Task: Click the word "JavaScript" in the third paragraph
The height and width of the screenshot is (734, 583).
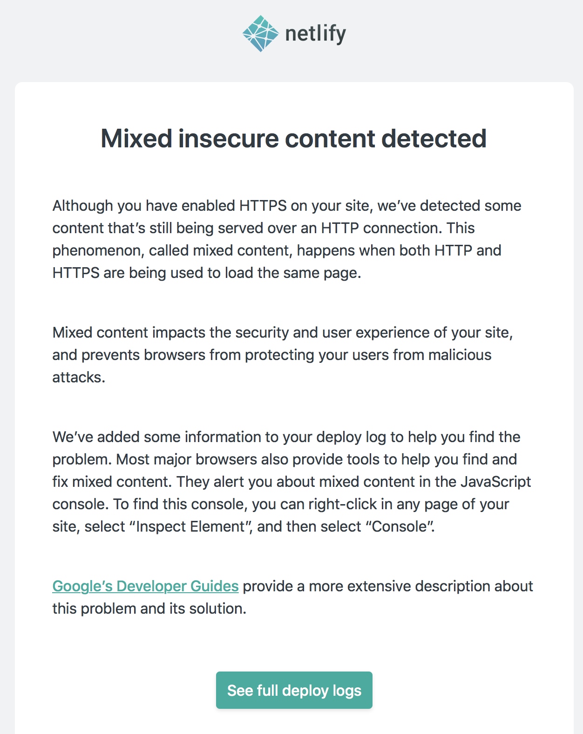Action: pyautogui.click(x=495, y=482)
